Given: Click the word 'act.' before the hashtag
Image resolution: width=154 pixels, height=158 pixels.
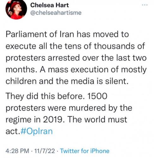Looking at the screenshot, I should pyautogui.click(x=13, y=131).
